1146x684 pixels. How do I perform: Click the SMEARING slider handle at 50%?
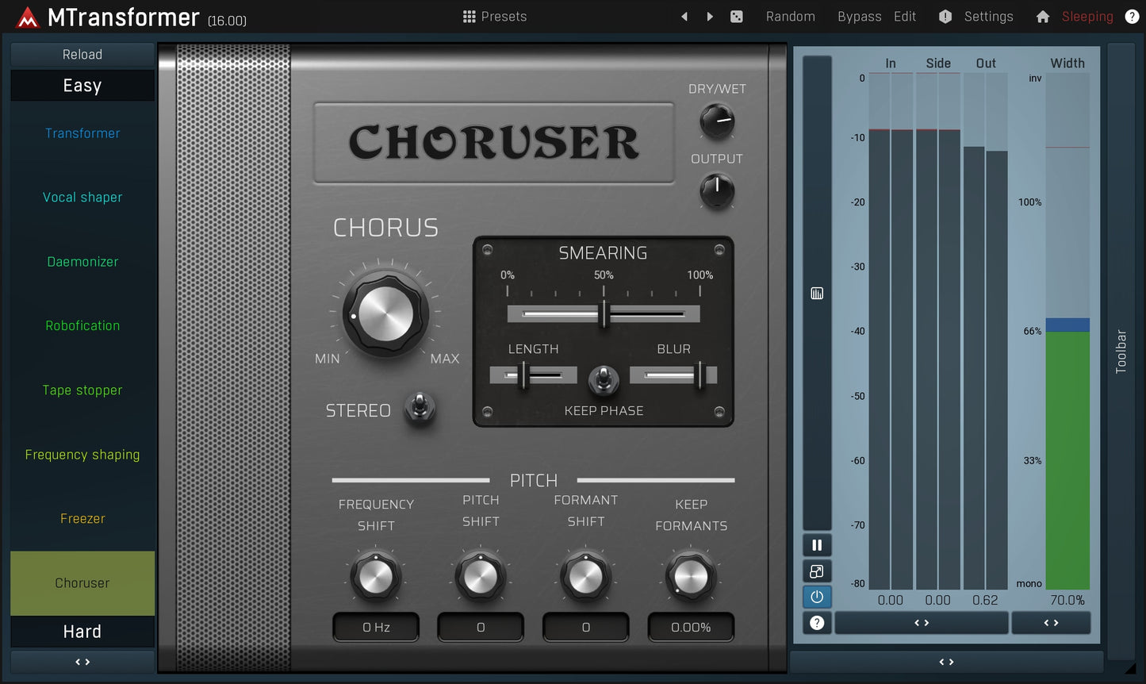604,313
